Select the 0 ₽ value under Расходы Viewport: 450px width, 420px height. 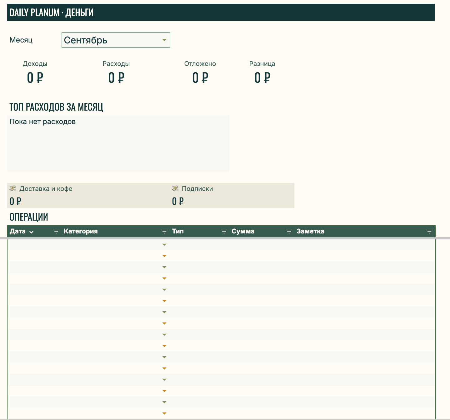click(x=116, y=77)
